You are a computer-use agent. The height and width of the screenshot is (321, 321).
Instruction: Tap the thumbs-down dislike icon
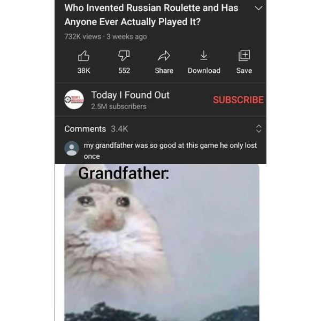click(124, 56)
